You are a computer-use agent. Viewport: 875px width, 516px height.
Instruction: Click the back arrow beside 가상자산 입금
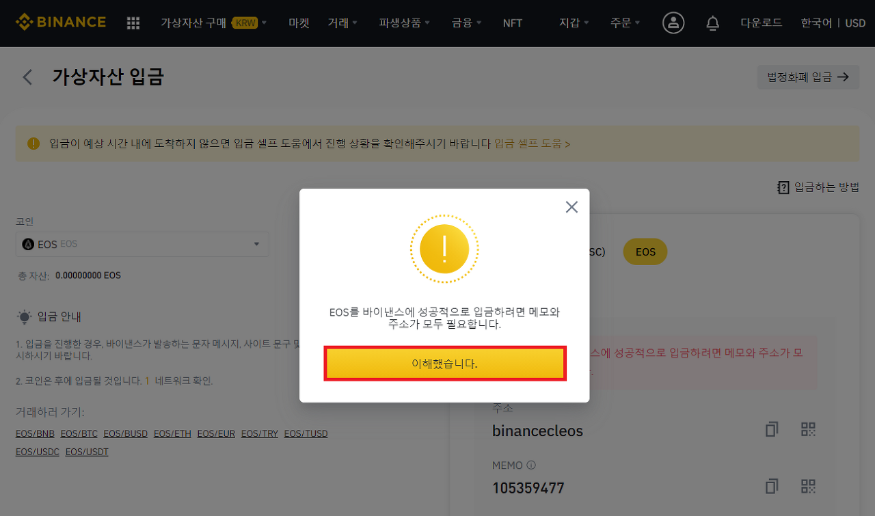click(x=27, y=77)
